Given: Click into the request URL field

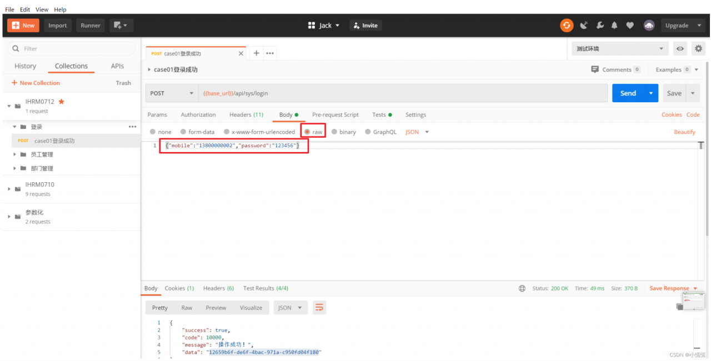Looking at the screenshot, I should click(x=403, y=93).
